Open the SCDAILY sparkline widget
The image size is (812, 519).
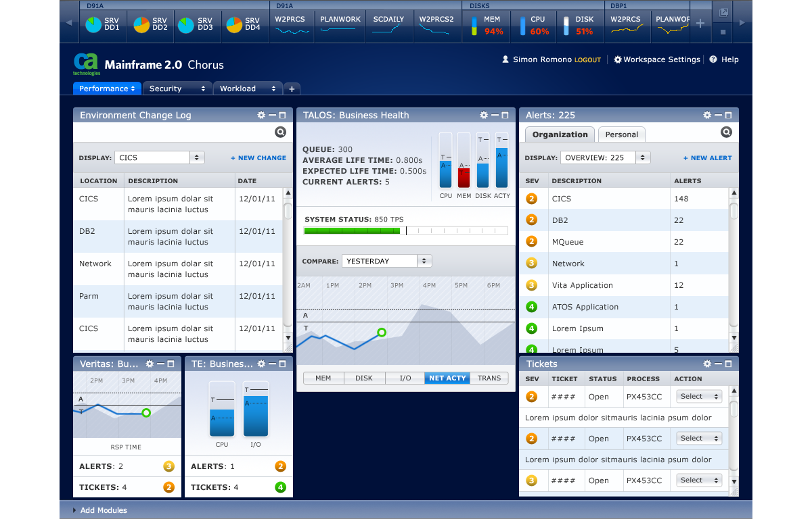[x=389, y=25]
